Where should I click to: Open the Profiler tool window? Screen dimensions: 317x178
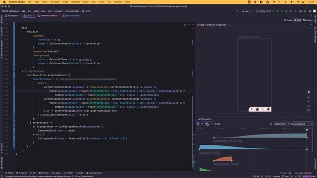click(68, 173)
